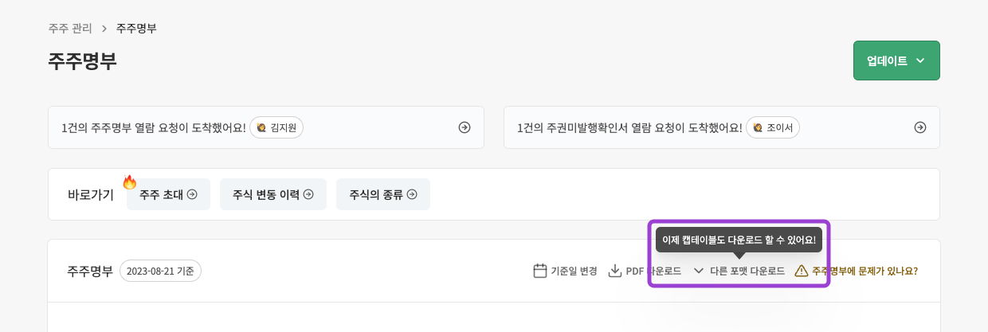Select the 김지원 requester chip
Screen dimensions: 988x332
[276, 127]
